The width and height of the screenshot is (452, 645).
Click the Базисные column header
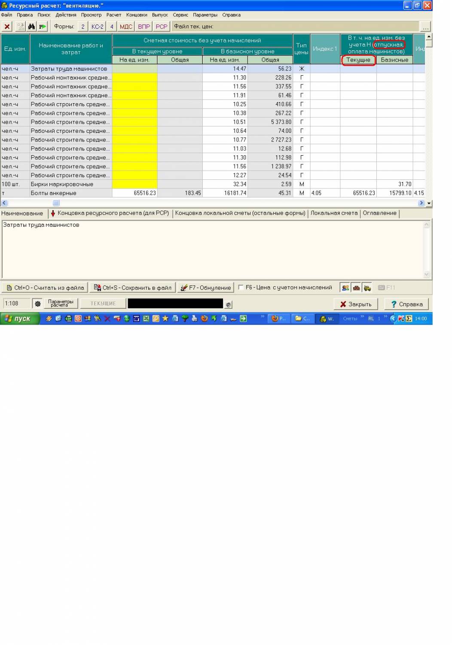pos(394,60)
